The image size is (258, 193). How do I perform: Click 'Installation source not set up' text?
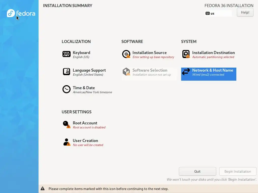click(152, 75)
